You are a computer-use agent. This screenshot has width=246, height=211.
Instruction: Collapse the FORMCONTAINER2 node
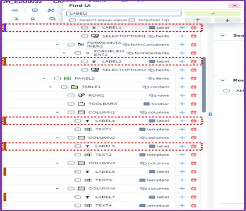[x=57, y=45]
